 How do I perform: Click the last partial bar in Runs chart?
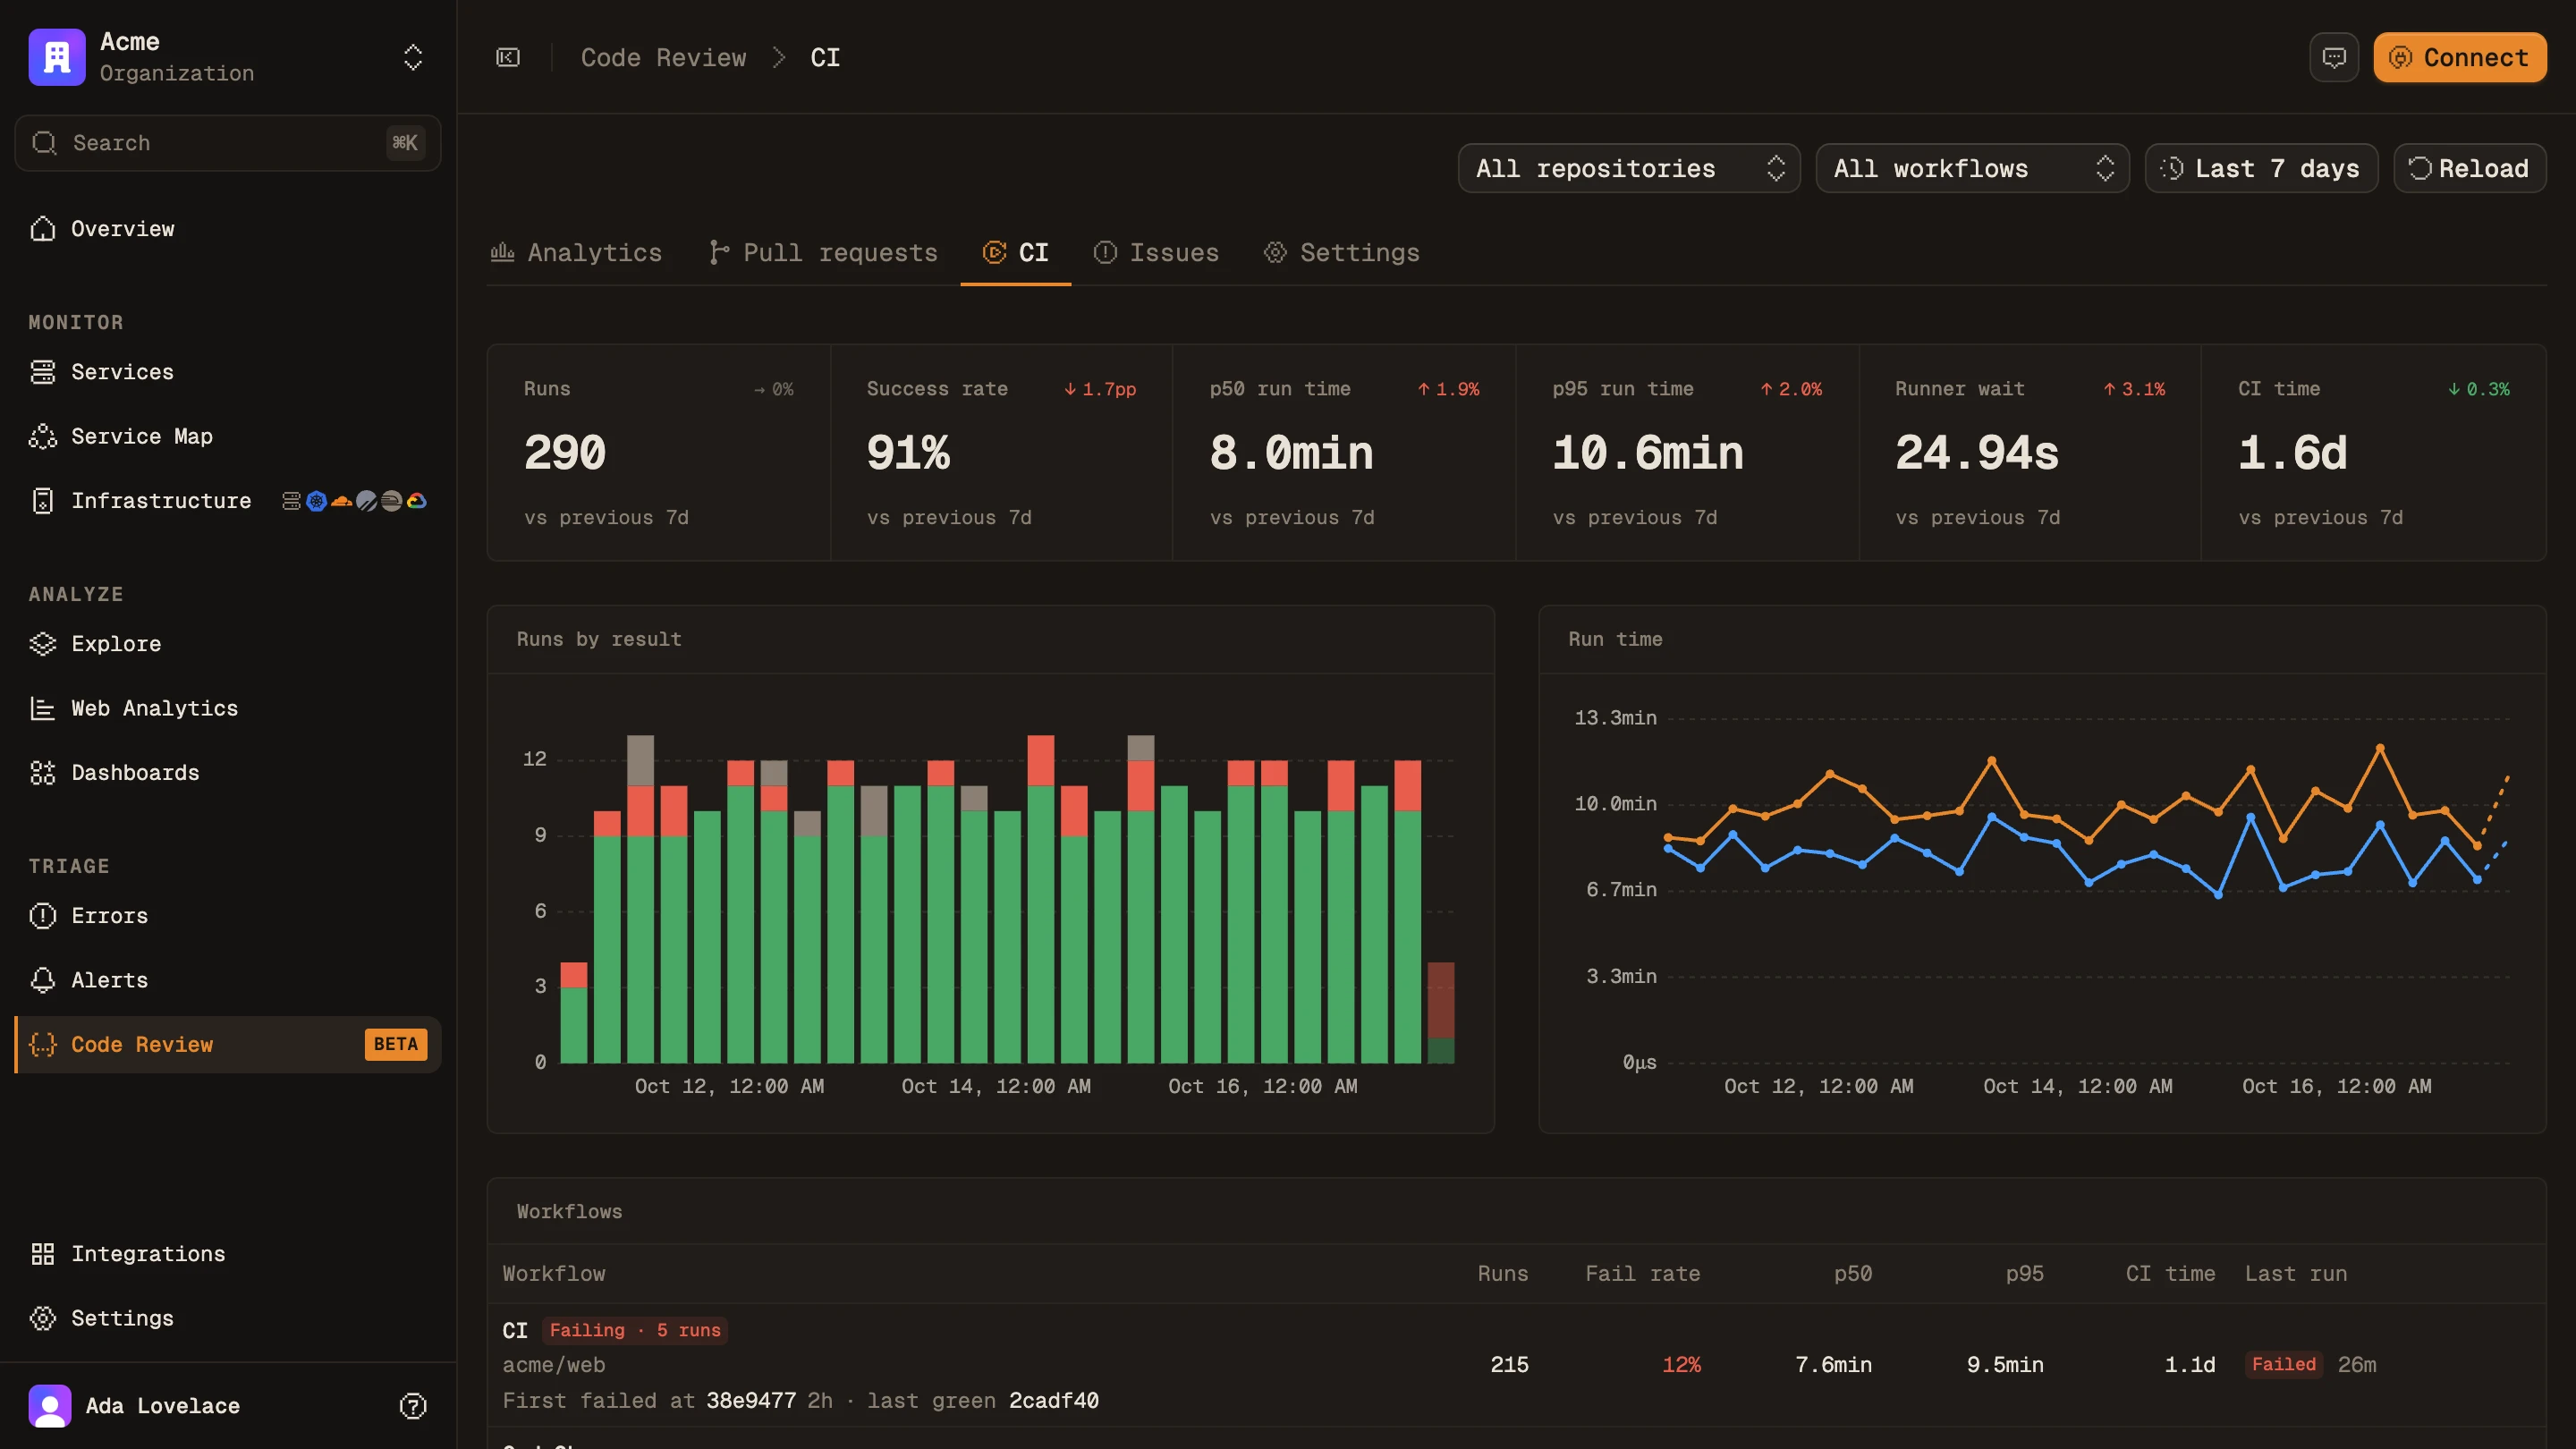(x=1440, y=1012)
